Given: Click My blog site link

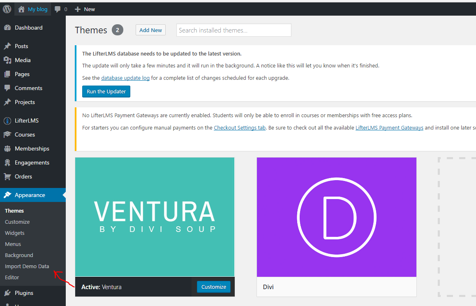Looking at the screenshot, I should pos(38,9).
